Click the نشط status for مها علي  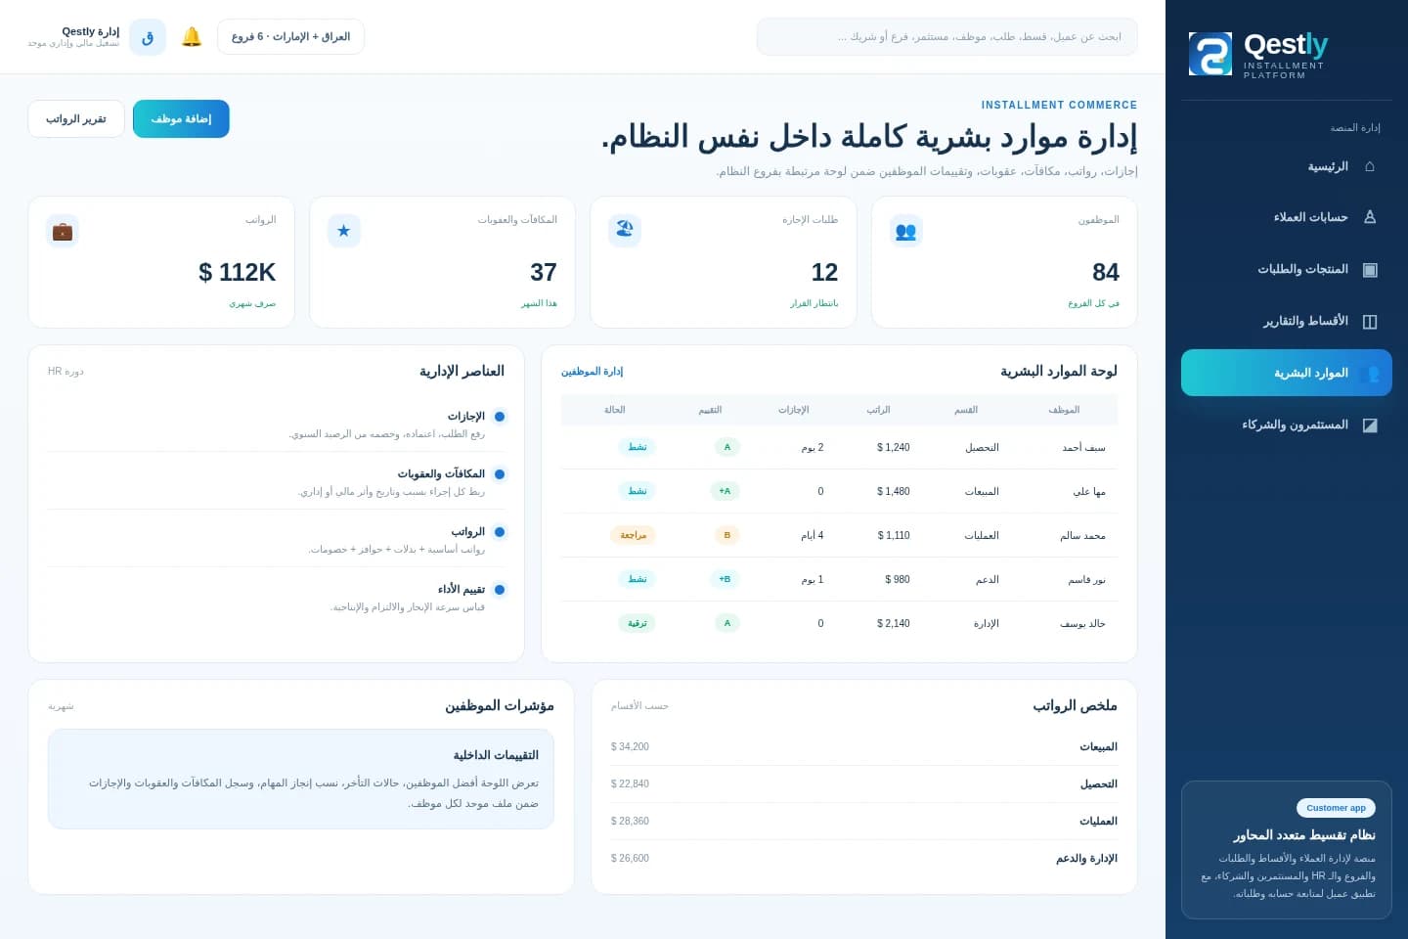[x=638, y=491]
